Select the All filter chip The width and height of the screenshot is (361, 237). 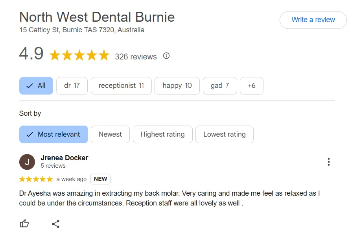(x=36, y=86)
